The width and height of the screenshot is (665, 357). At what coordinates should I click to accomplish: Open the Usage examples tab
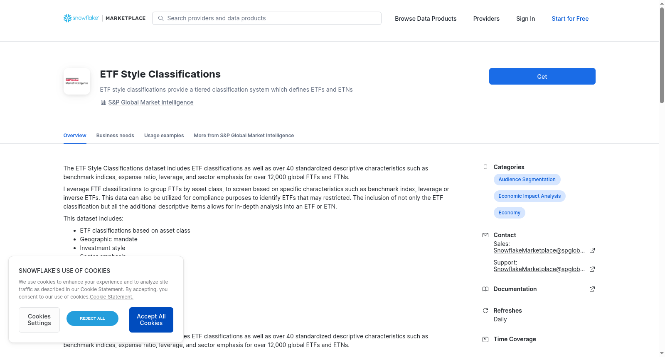tap(164, 136)
